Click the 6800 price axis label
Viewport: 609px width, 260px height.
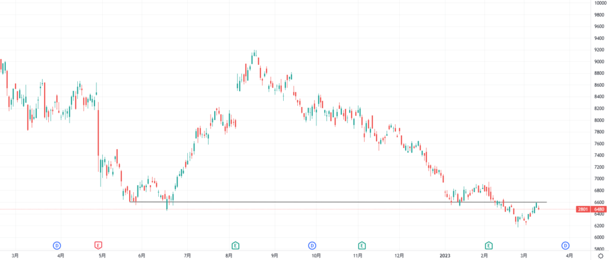point(599,190)
